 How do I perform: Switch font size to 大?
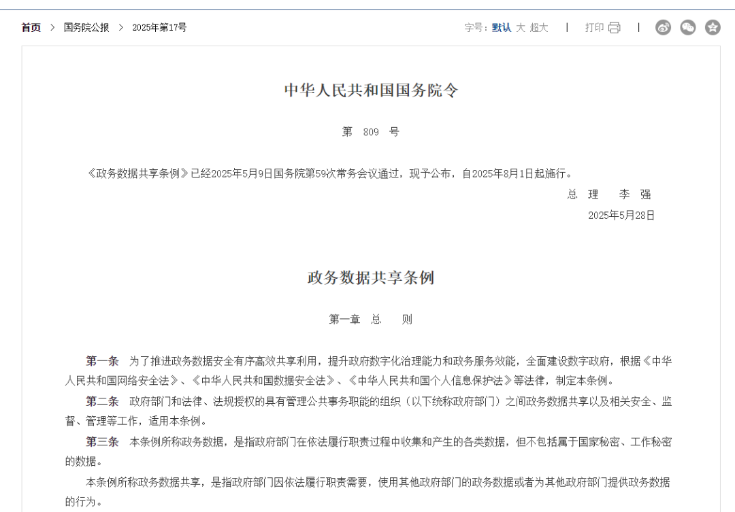521,28
